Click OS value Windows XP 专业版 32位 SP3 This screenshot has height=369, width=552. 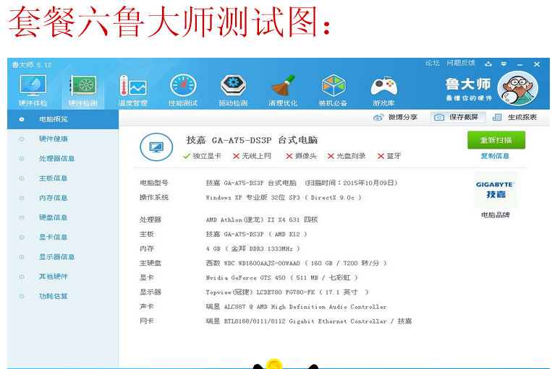pos(284,198)
